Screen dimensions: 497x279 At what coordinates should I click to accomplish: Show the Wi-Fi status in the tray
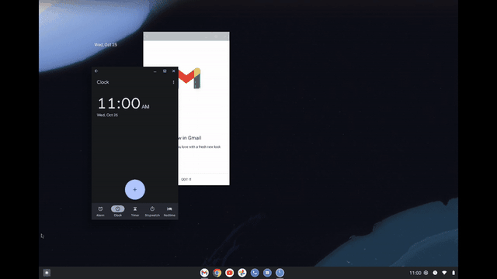tap(444, 273)
